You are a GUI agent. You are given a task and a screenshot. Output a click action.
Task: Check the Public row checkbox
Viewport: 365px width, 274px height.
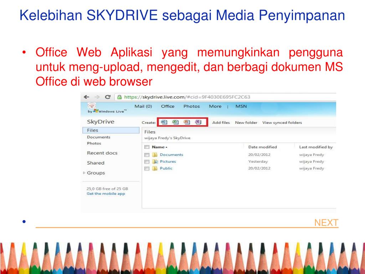pyautogui.click(x=146, y=168)
